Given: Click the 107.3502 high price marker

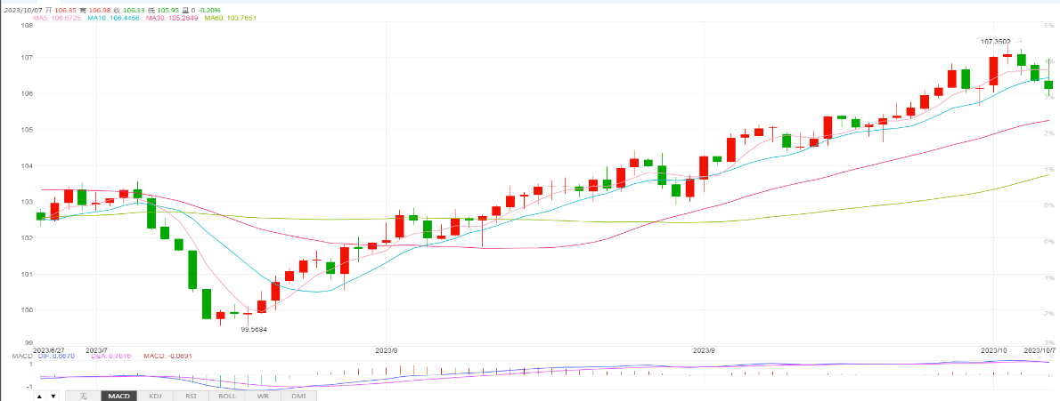Looking at the screenshot, I should pos(996,42).
